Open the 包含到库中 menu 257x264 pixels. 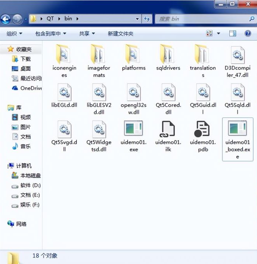[51, 34]
